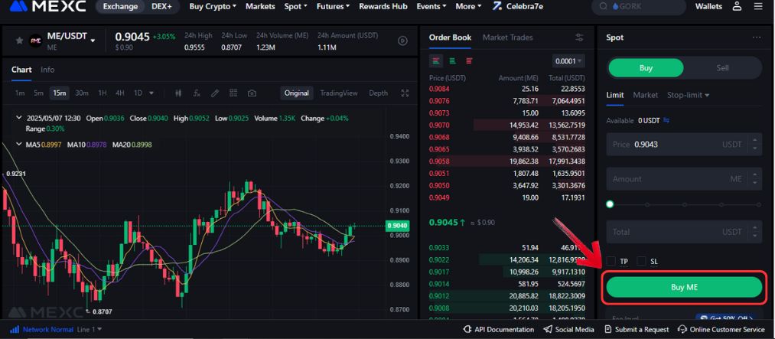Open API Documentation link

499,329
